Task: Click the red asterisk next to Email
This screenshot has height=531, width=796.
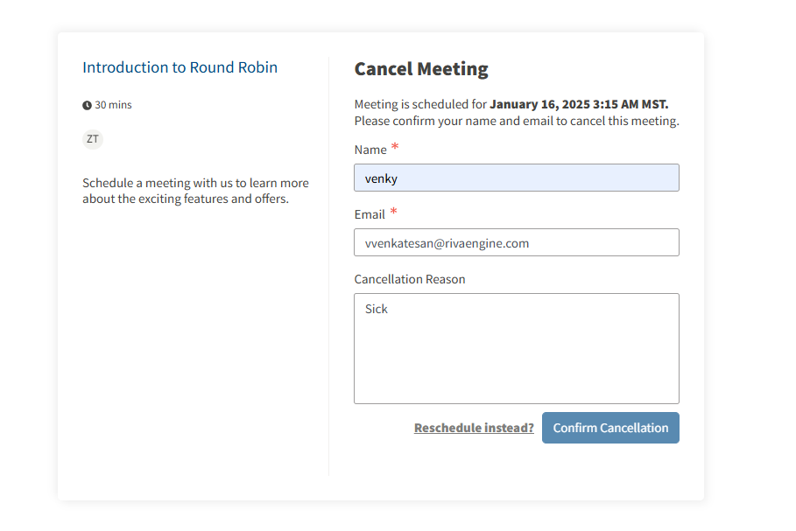Action: [393, 212]
